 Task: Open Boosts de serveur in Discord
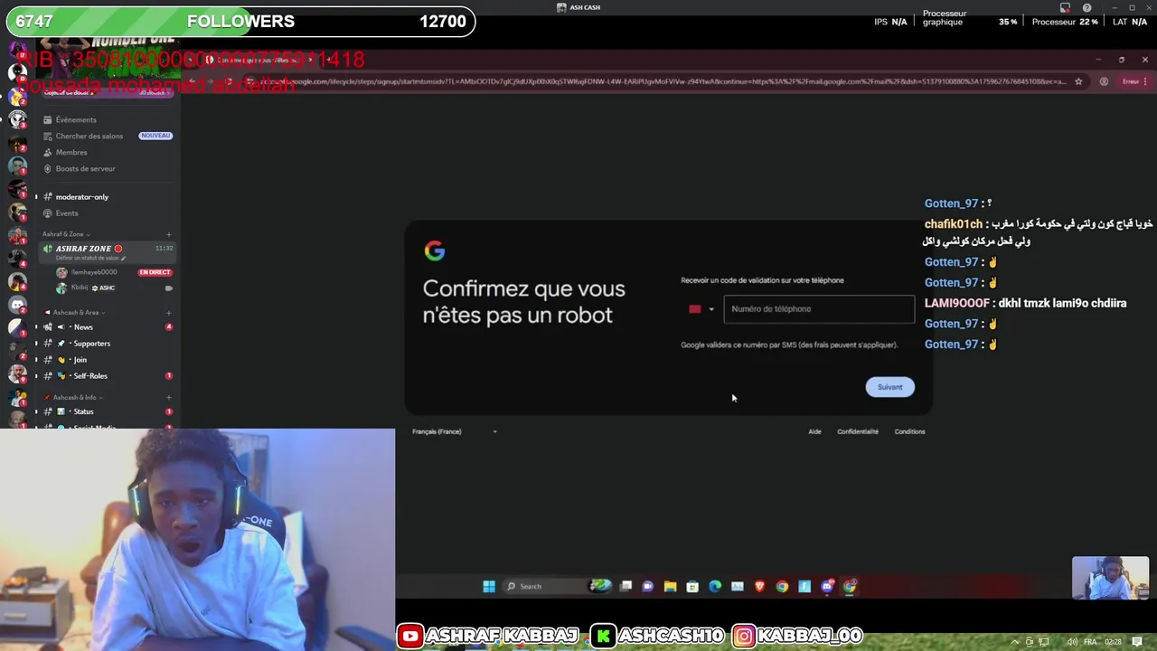86,168
